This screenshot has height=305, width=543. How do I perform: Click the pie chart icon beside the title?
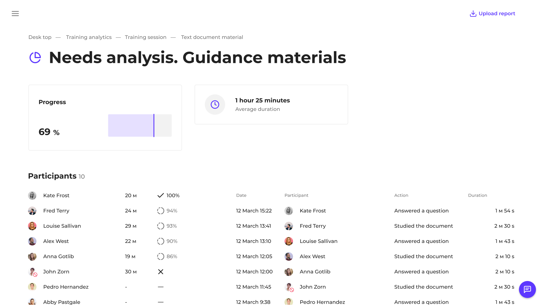tap(35, 58)
